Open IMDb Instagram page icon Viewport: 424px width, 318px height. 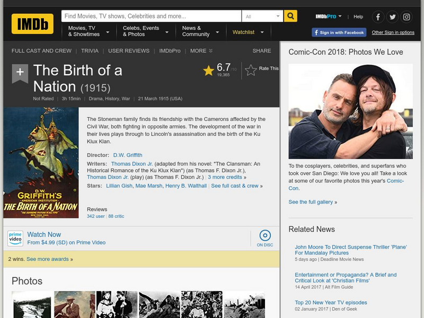[407, 17]
